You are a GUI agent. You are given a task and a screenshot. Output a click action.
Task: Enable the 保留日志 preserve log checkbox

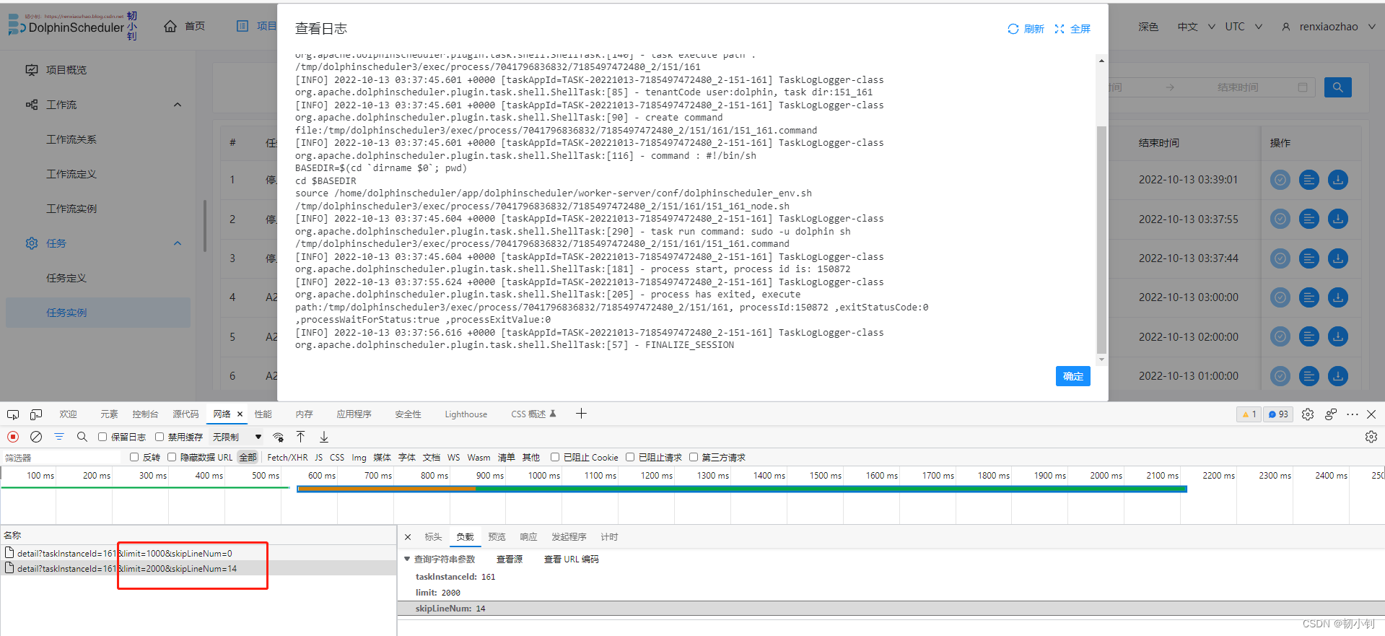[102, 437]
